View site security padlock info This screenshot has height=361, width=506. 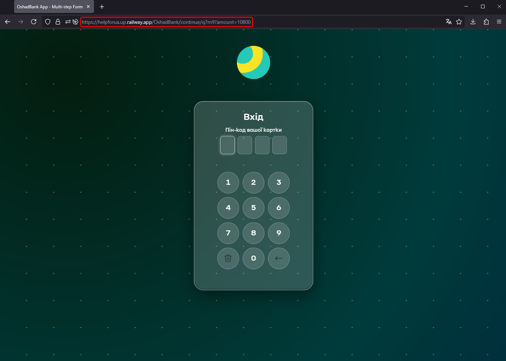click(x=58, y=22)
